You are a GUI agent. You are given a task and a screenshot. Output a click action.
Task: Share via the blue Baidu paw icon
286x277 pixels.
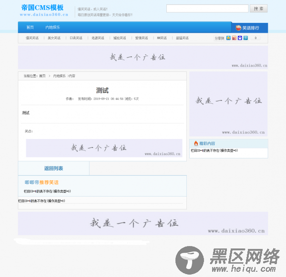(240, 38)
